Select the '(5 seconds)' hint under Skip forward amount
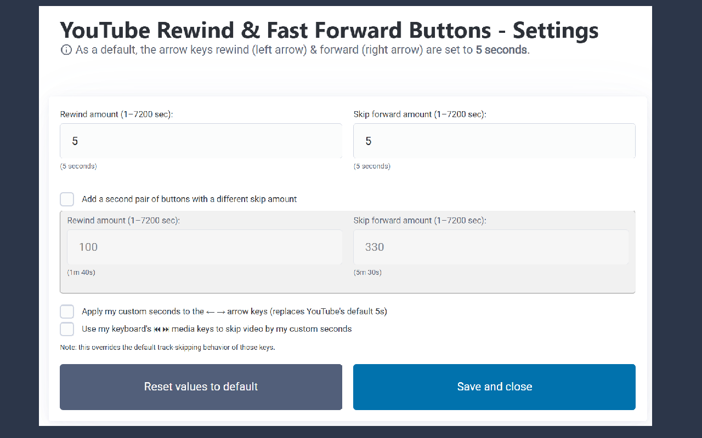 (372, 166)
